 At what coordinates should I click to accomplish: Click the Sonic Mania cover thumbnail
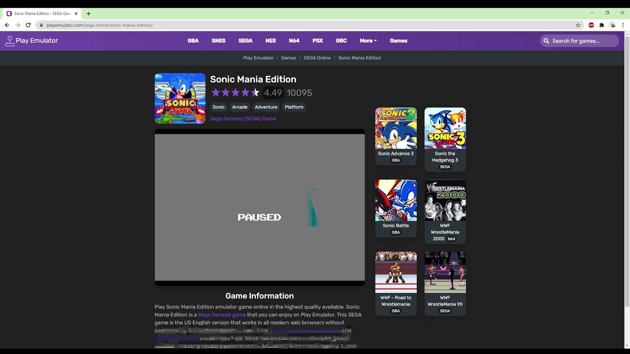pos(180,98)
